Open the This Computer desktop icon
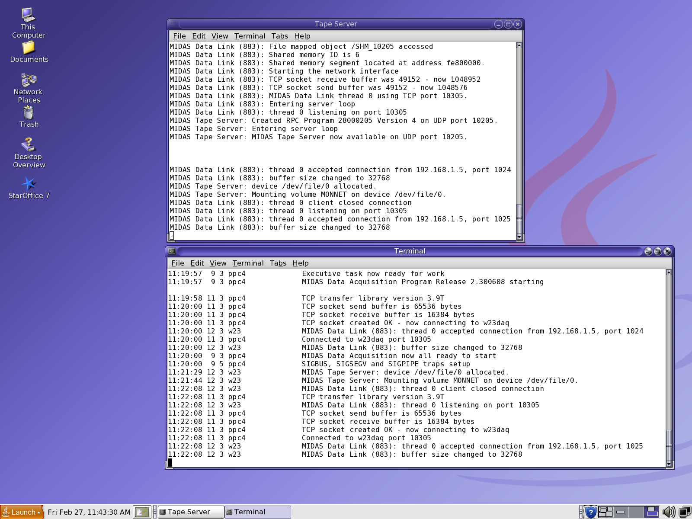Screen dimensions: 692x519 29,23
